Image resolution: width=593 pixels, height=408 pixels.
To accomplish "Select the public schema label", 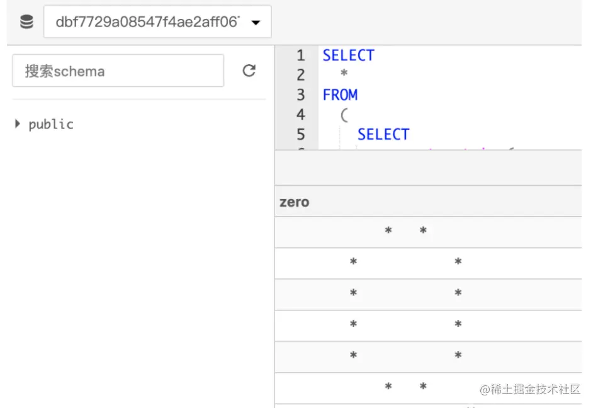I will [51, 124].
